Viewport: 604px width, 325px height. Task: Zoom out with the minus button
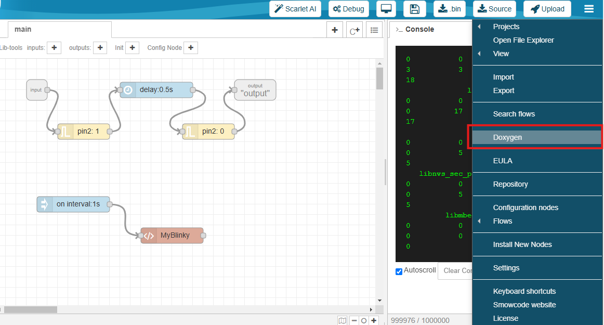tap(354, 320)
